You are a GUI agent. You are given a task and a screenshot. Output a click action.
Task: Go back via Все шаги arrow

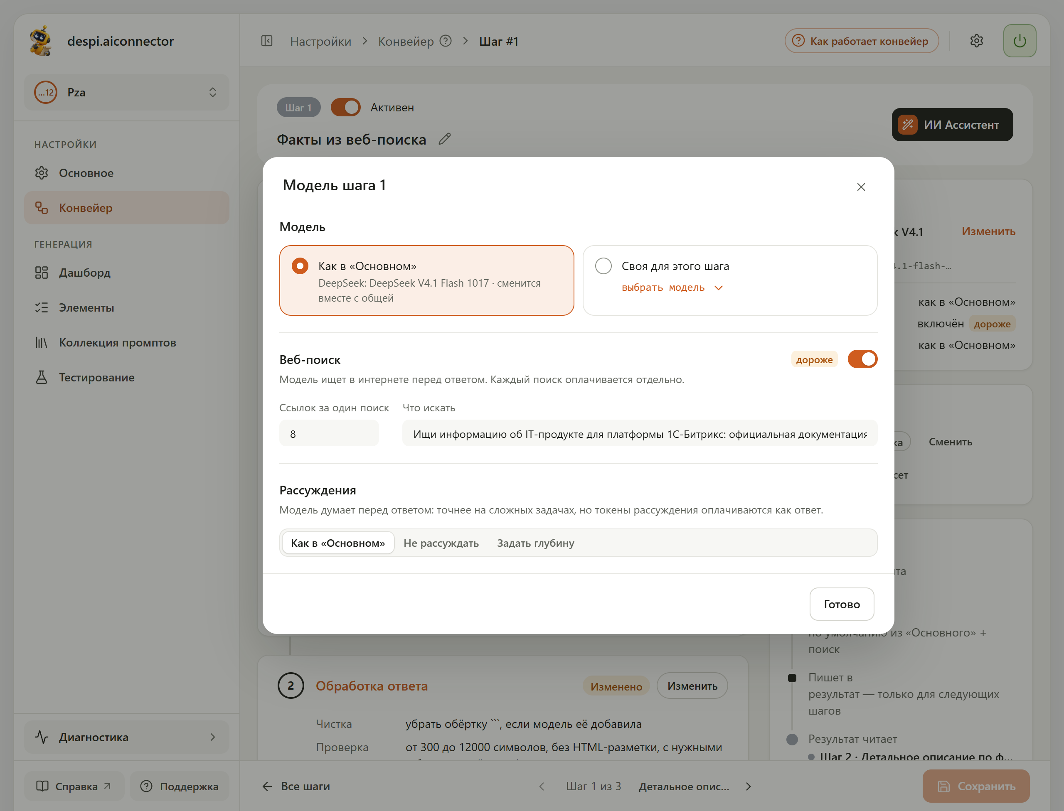click(x=296, y=786)
